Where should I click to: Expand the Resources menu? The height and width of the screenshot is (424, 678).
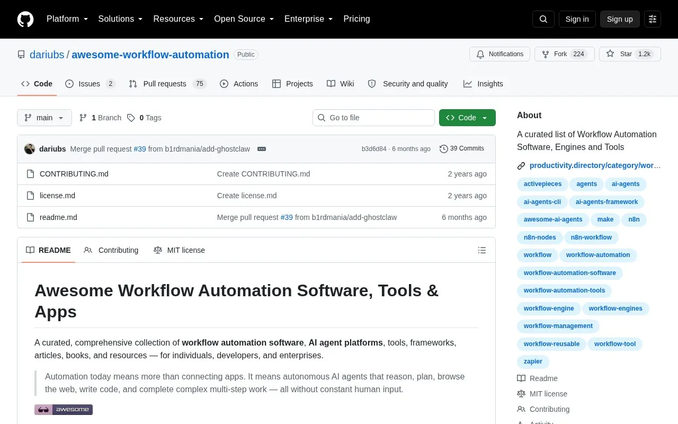click(179, 19)
